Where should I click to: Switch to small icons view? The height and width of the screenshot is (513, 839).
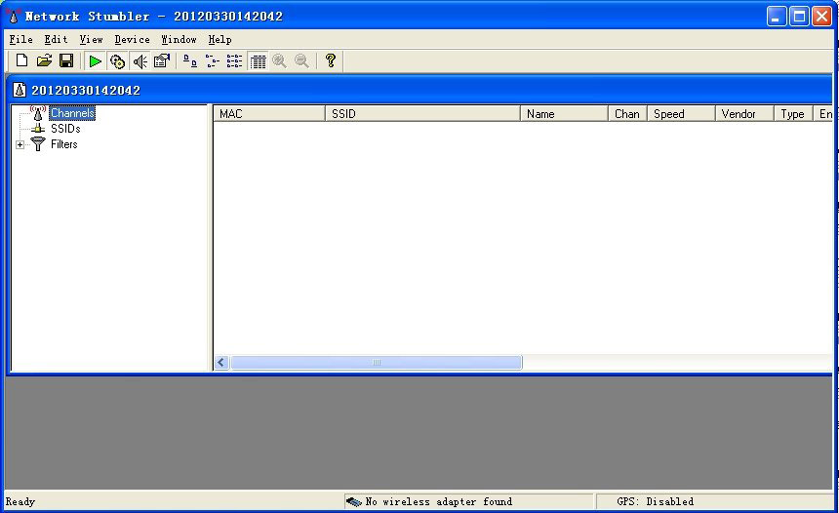(x=213, y=61)
